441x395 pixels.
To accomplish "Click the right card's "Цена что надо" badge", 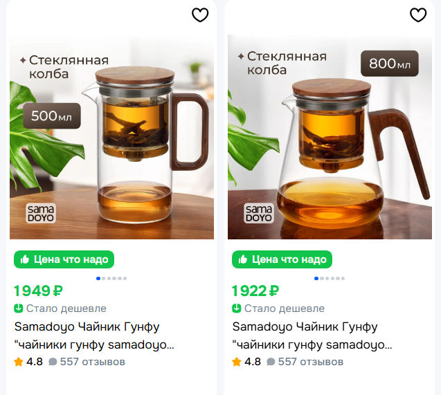I will (282, 259).
